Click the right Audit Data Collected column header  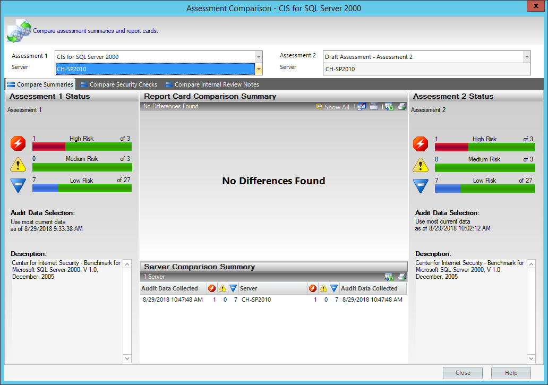point(373,288)
